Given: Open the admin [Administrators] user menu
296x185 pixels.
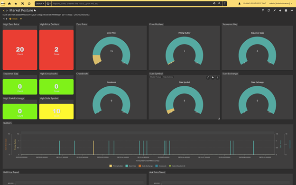Looking at the screenshot, I should (x=280, y=3).
